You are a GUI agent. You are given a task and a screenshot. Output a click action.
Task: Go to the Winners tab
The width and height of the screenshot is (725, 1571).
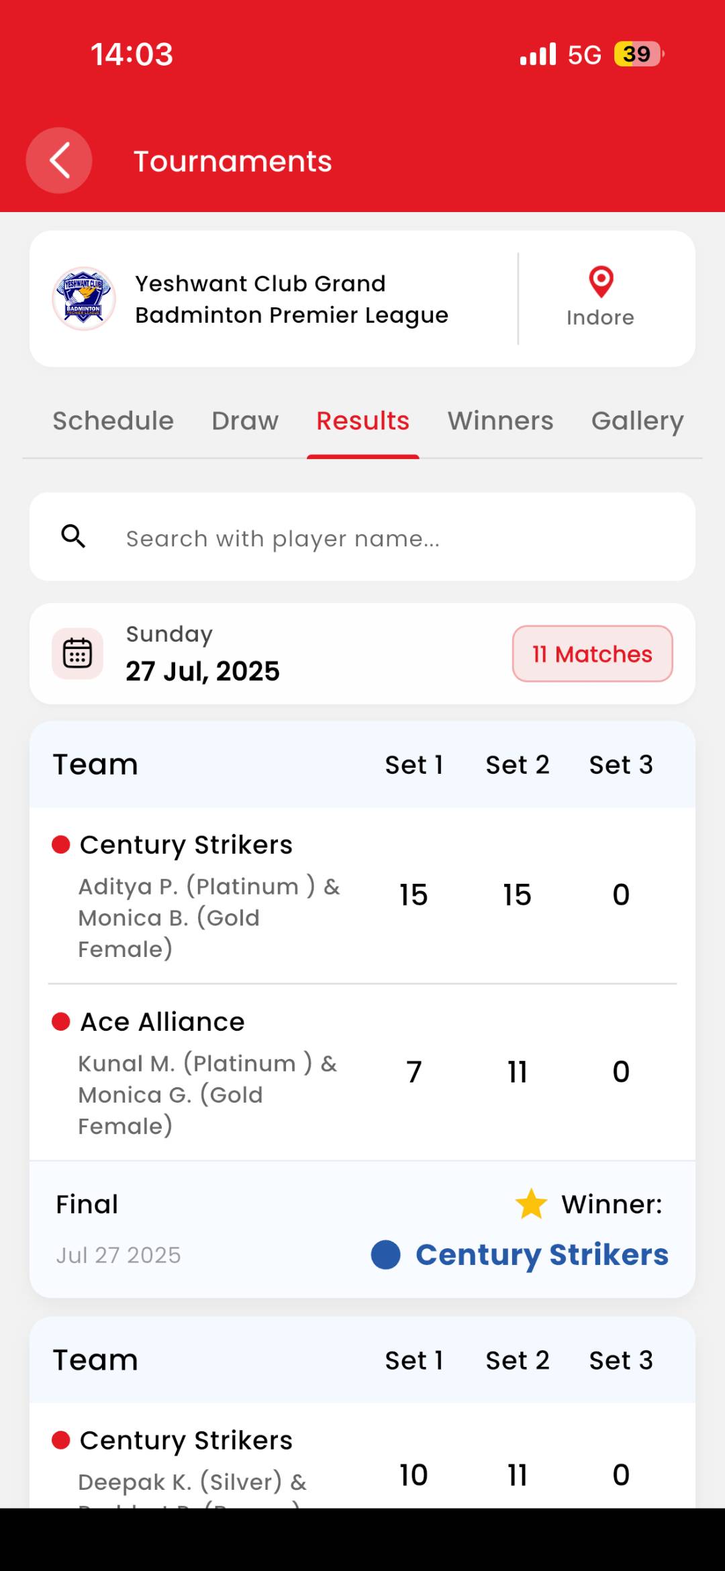pos(500,421)
